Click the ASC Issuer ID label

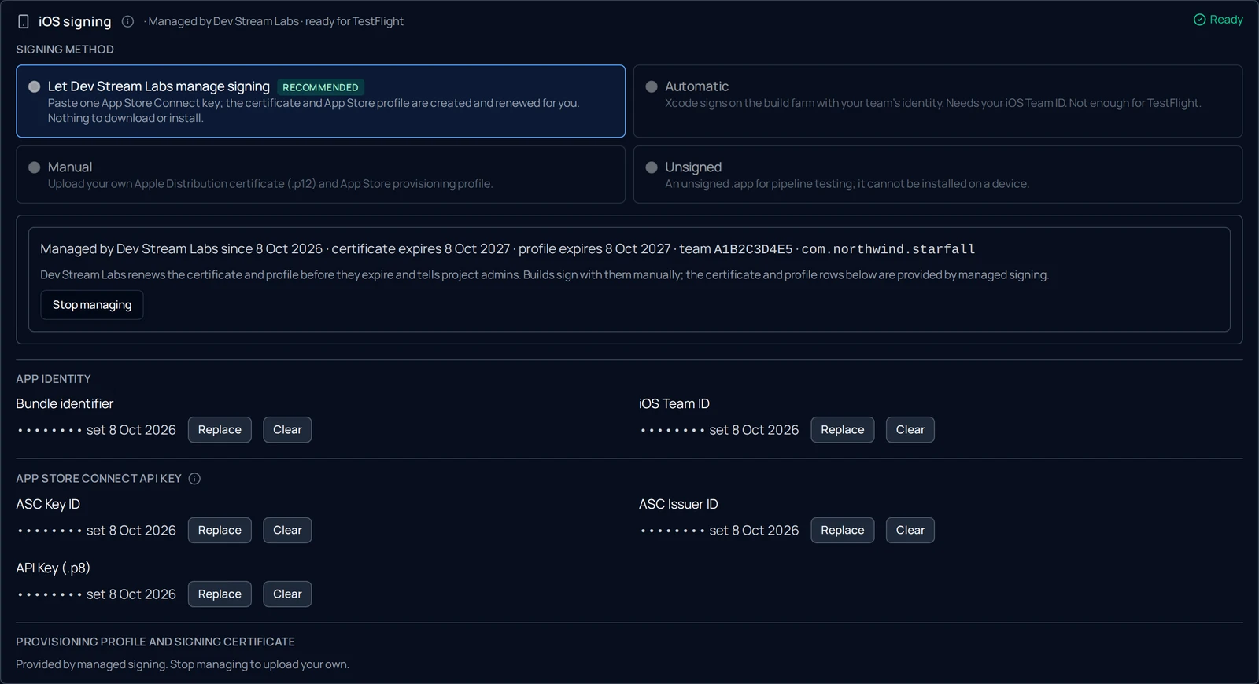pos(678,505)
